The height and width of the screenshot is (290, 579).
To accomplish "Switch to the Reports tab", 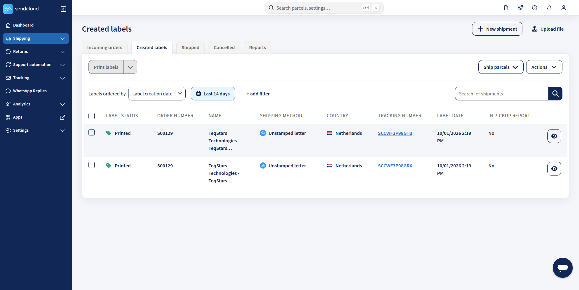I will [258, 48].
